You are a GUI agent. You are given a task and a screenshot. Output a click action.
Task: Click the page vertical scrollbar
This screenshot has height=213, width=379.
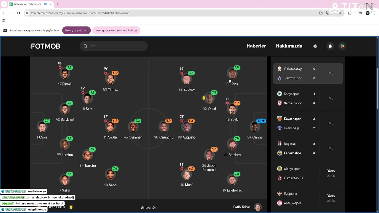(377, 89)
